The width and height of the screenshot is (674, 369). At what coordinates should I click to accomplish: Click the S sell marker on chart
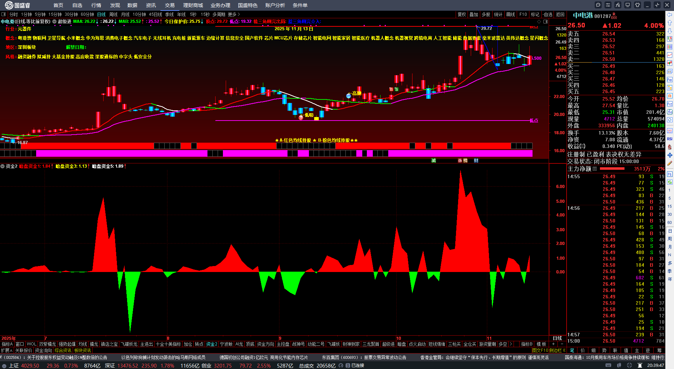396,89
